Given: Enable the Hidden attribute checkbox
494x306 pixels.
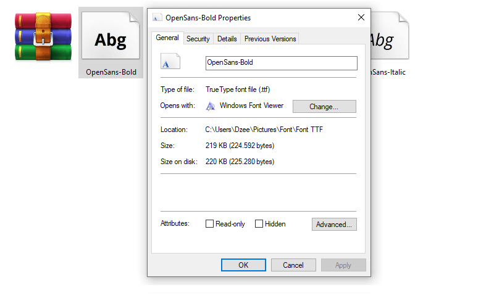Looking at the screenshot, I should click(x=259, y=224).
